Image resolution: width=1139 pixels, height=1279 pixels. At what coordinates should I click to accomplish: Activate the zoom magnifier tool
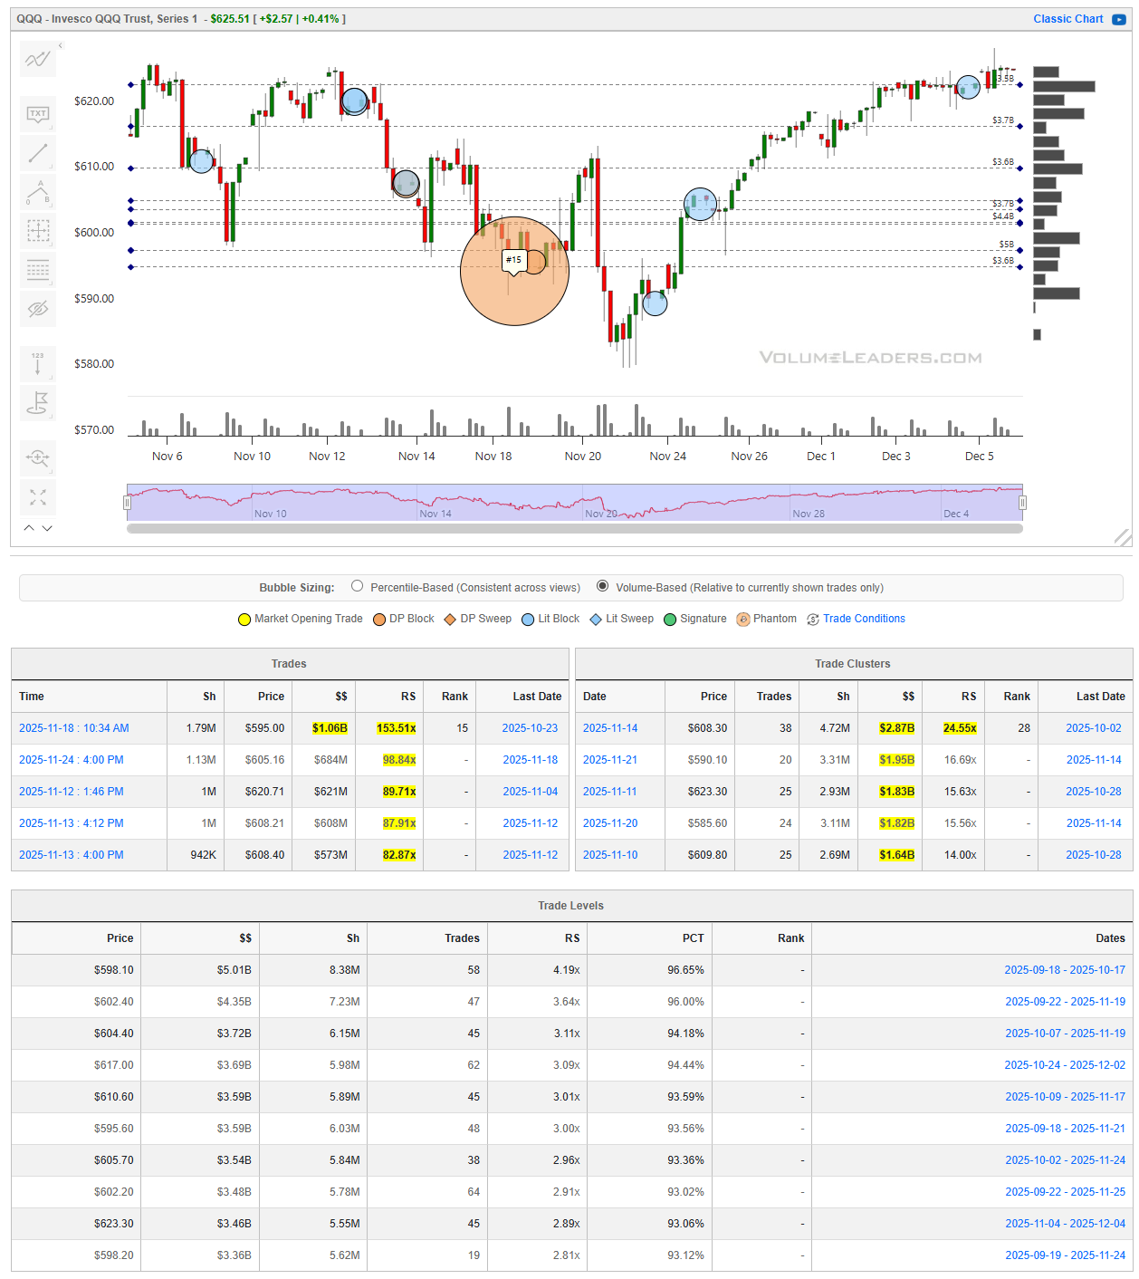(x=38, y=457)
